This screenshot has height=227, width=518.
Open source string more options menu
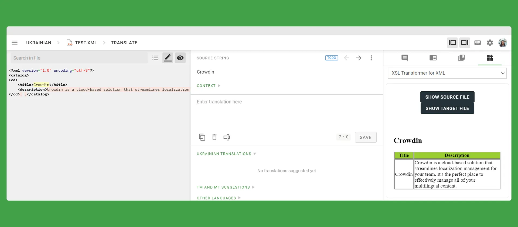click(x=371, y=58)
